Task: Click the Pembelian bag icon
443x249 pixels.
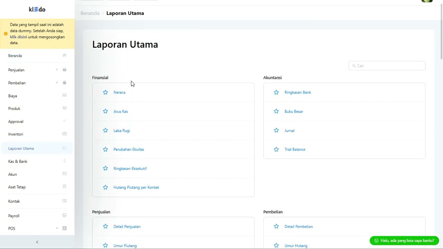Action: [x=64, y=83]
